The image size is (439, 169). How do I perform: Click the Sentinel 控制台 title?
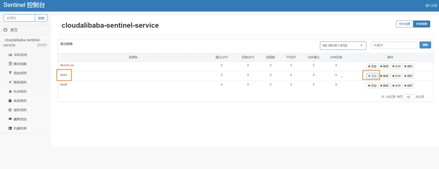[24, 5]
